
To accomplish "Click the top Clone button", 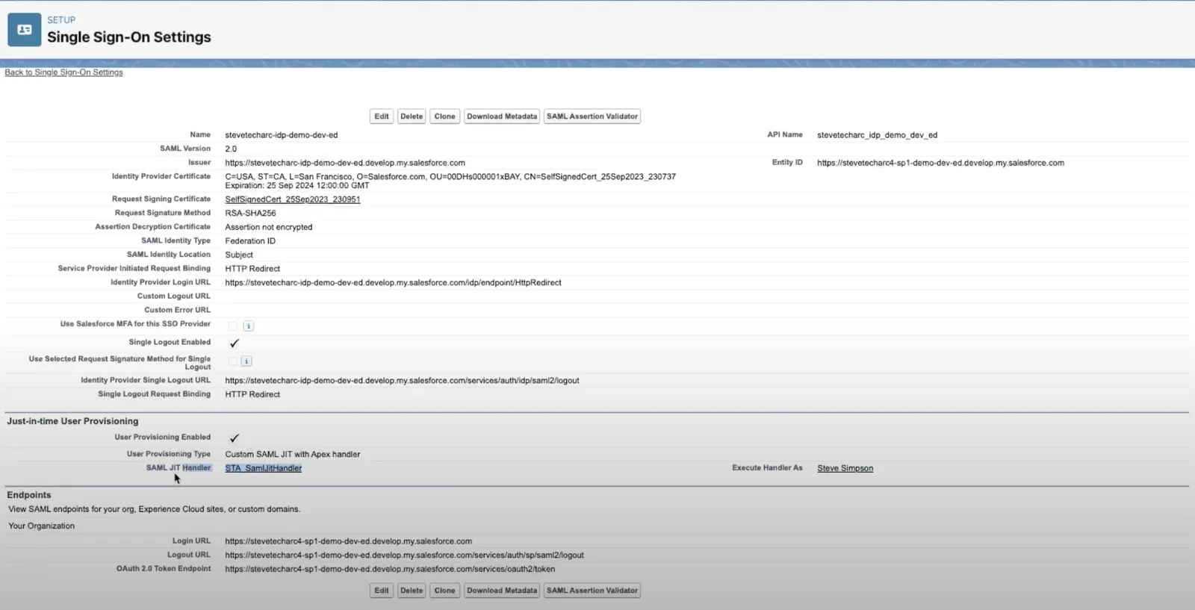I will tap(445, 116).
